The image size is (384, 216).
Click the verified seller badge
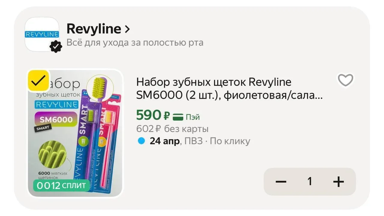56,46
